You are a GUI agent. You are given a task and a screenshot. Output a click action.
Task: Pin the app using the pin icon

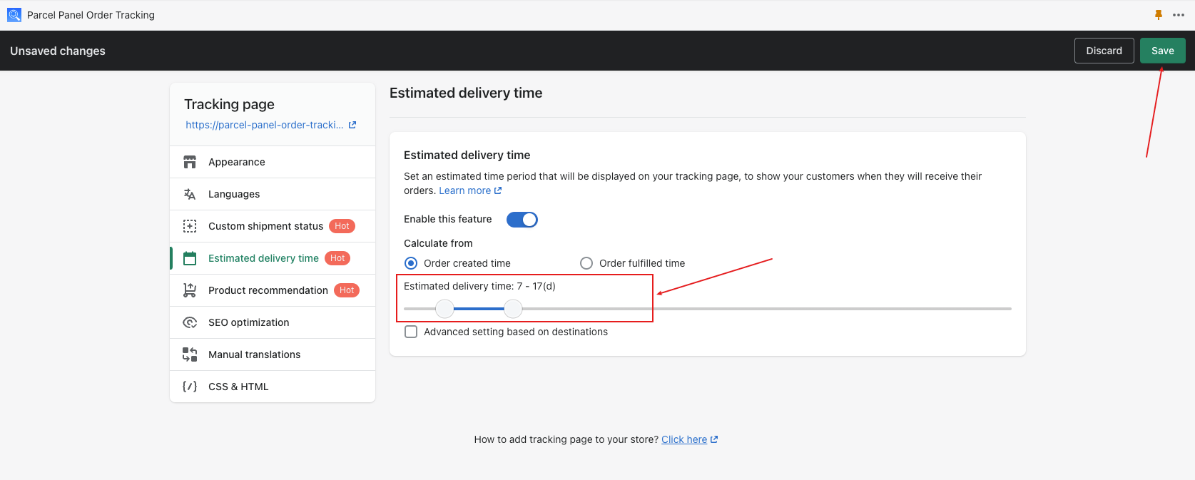click(1159, 15)
